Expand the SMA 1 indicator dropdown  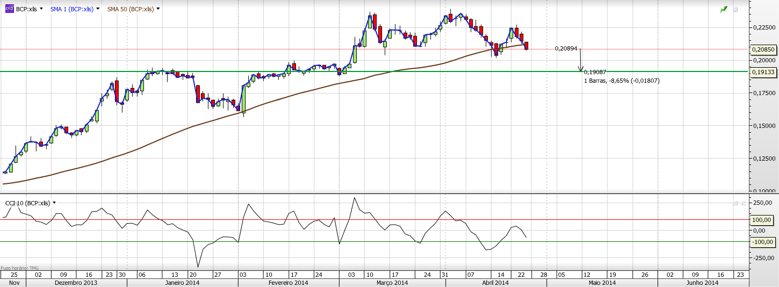coord(97,9)
